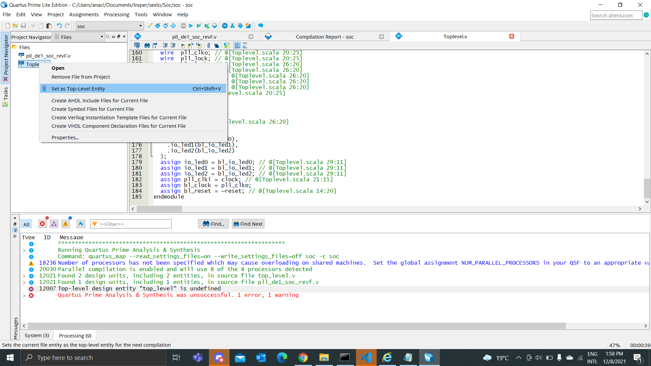Open the Platform Designer icon

click(x=248, y=26)
